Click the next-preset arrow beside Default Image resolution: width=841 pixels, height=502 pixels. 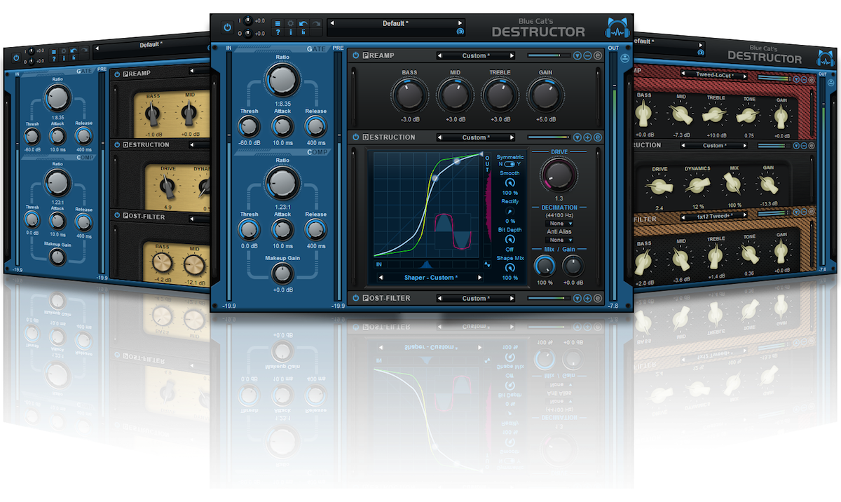click(458, 23)
